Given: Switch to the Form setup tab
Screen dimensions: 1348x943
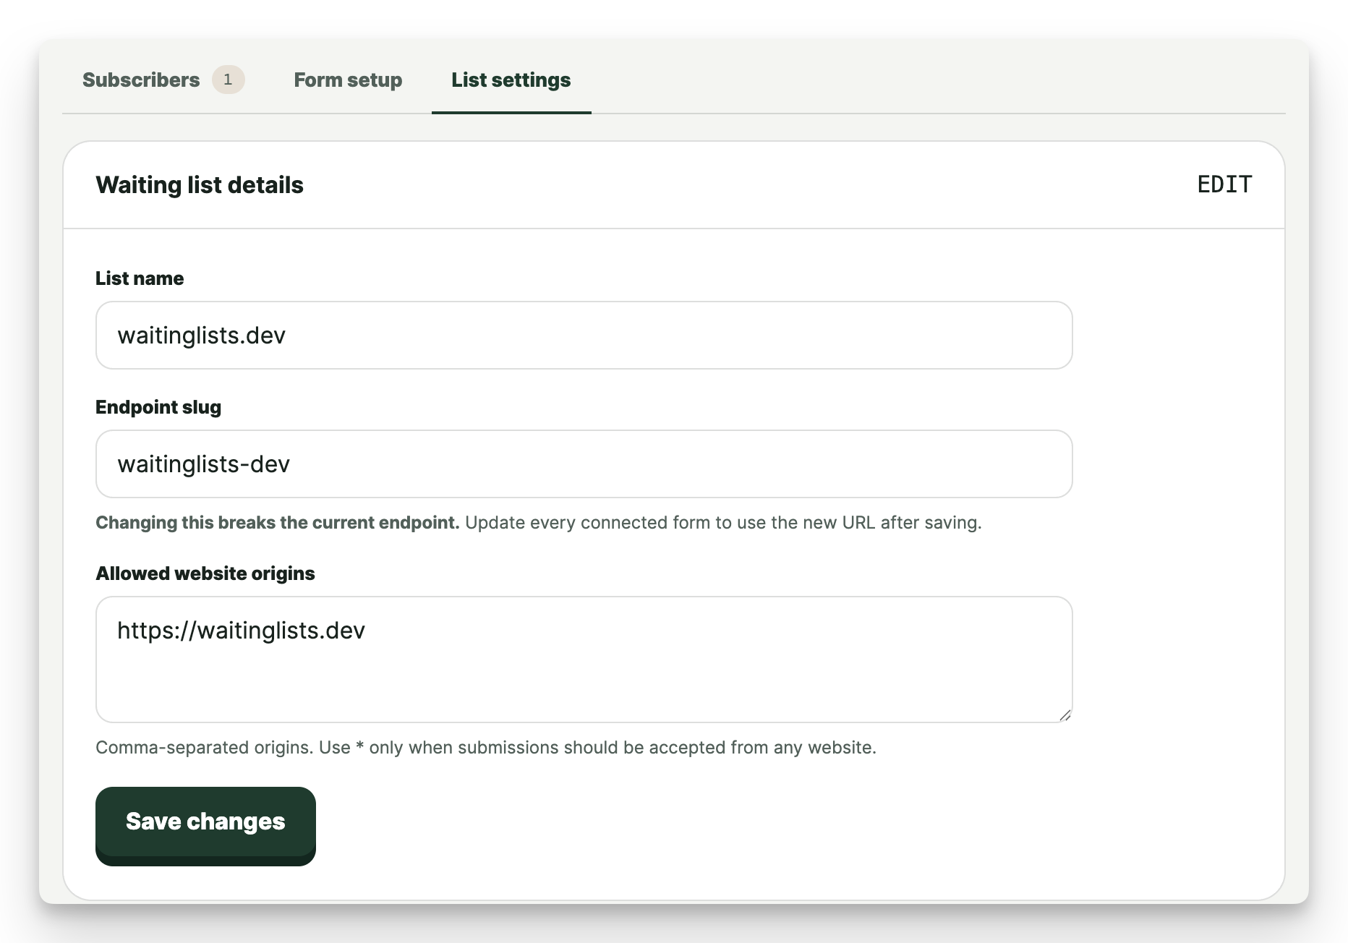Looking at the screenshot, I should pyautogui.click(x=348, y=80).
